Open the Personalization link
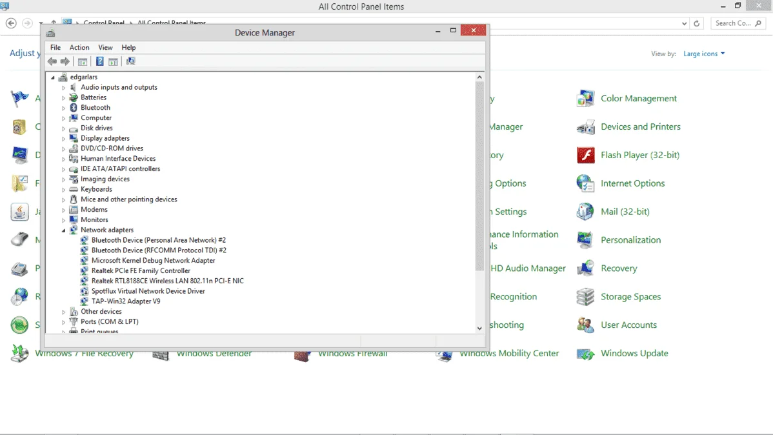 tap(630, 240)
